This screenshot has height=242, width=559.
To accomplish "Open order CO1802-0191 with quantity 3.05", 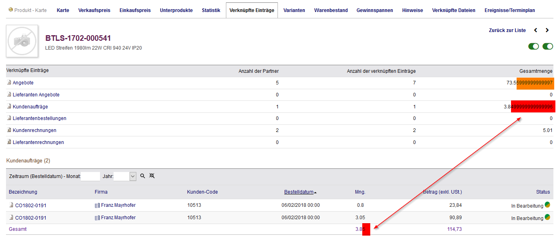I will click(31, 218).
